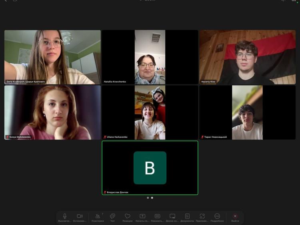Viewport: 300px width, 225px height.
Task: Click the name label Тарас Новохацький
Action: (216, 137)
